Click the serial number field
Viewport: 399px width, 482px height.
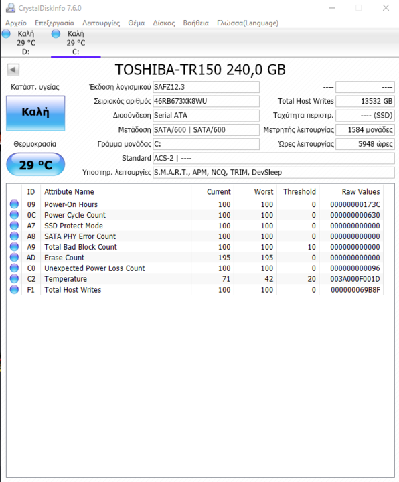206,101
